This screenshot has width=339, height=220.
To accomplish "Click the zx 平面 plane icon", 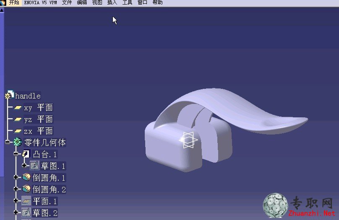I will pyautogui.click(x=18, y=131).
